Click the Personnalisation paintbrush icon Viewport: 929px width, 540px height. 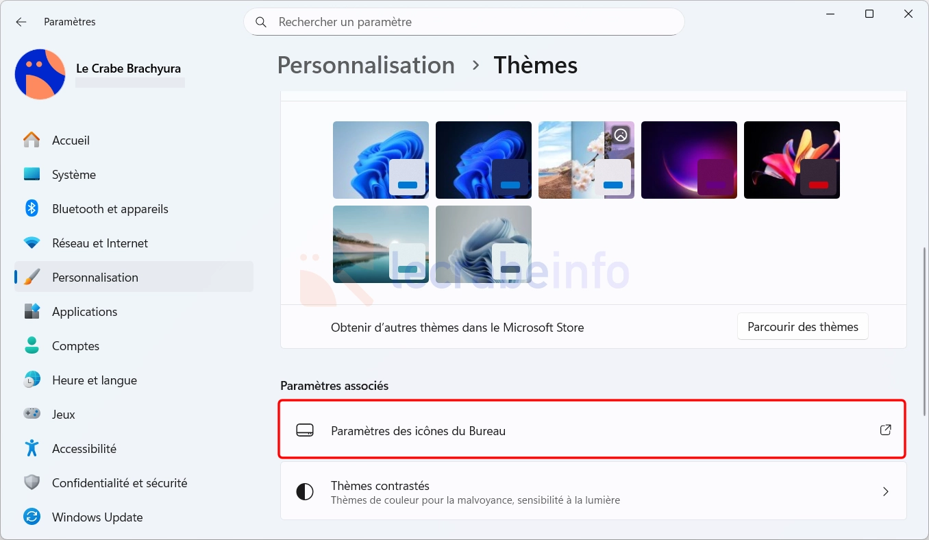click(32, 277)
